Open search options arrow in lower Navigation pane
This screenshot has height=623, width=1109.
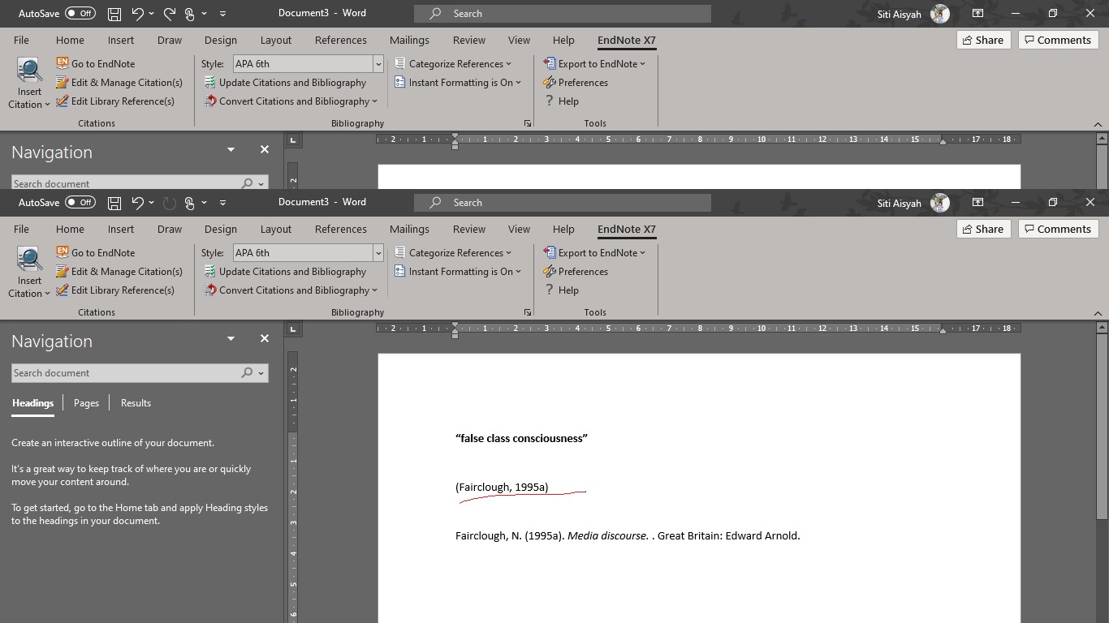(x=261, y=373)
